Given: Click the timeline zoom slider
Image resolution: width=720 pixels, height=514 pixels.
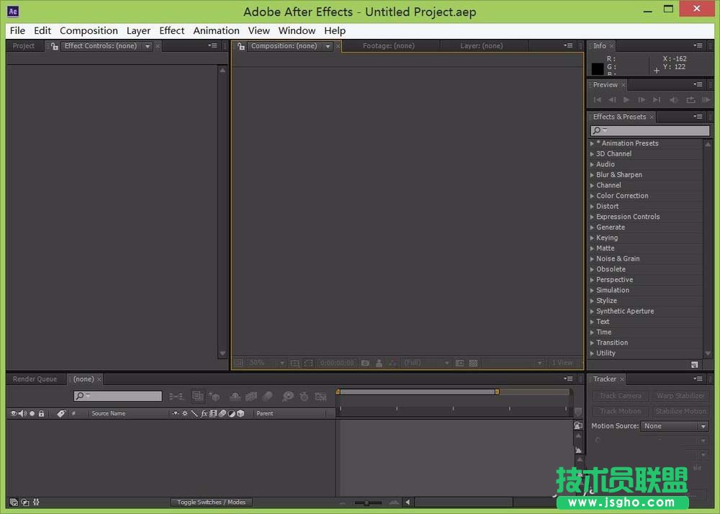Looking at the screenshot, I should (x=367, y=502).
